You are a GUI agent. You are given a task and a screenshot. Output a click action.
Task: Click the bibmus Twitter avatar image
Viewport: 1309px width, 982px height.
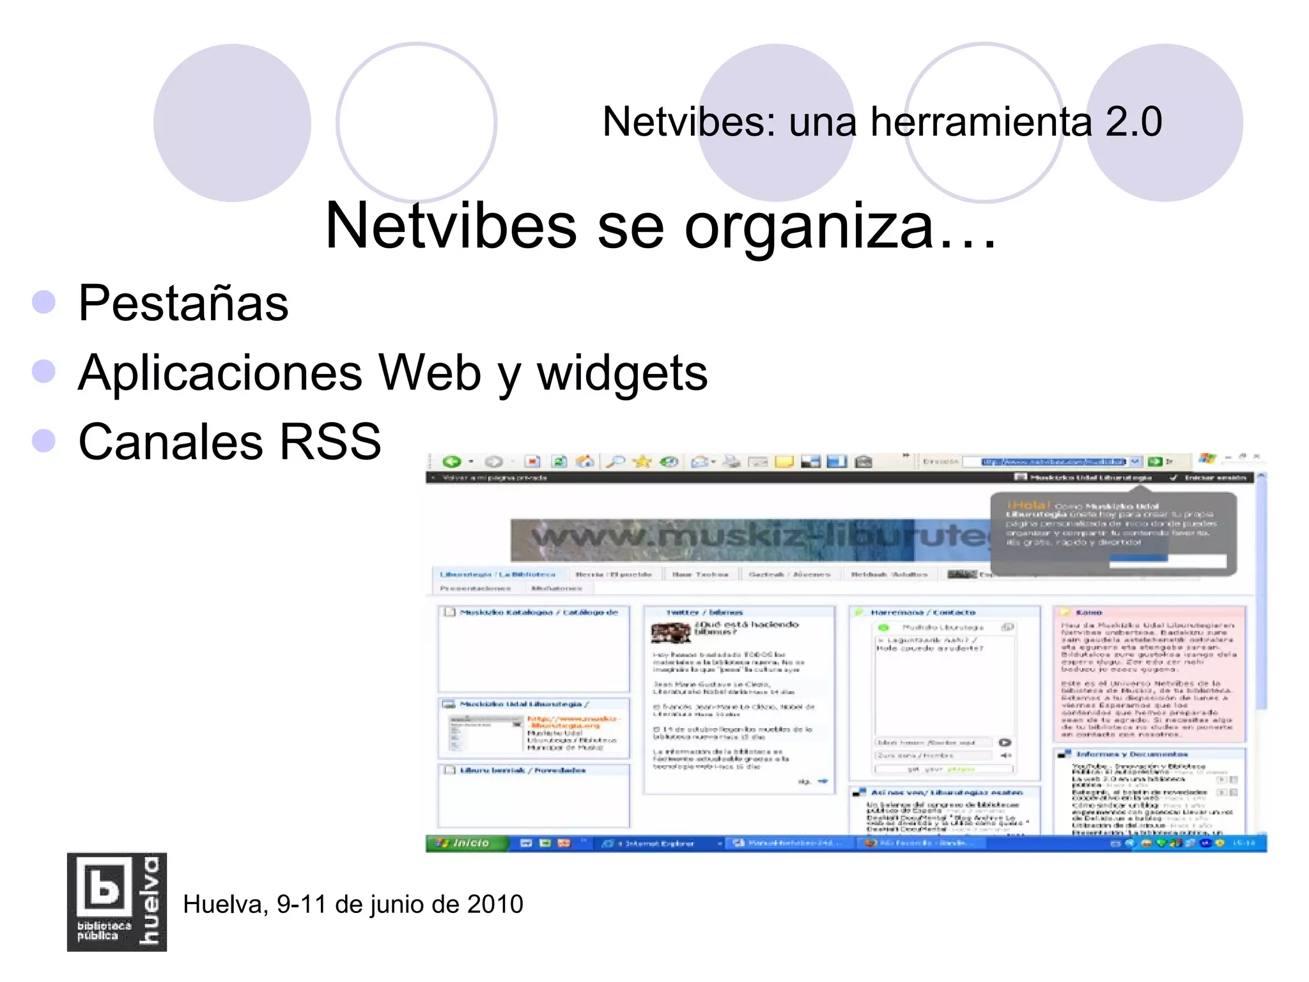click(670, 632)
